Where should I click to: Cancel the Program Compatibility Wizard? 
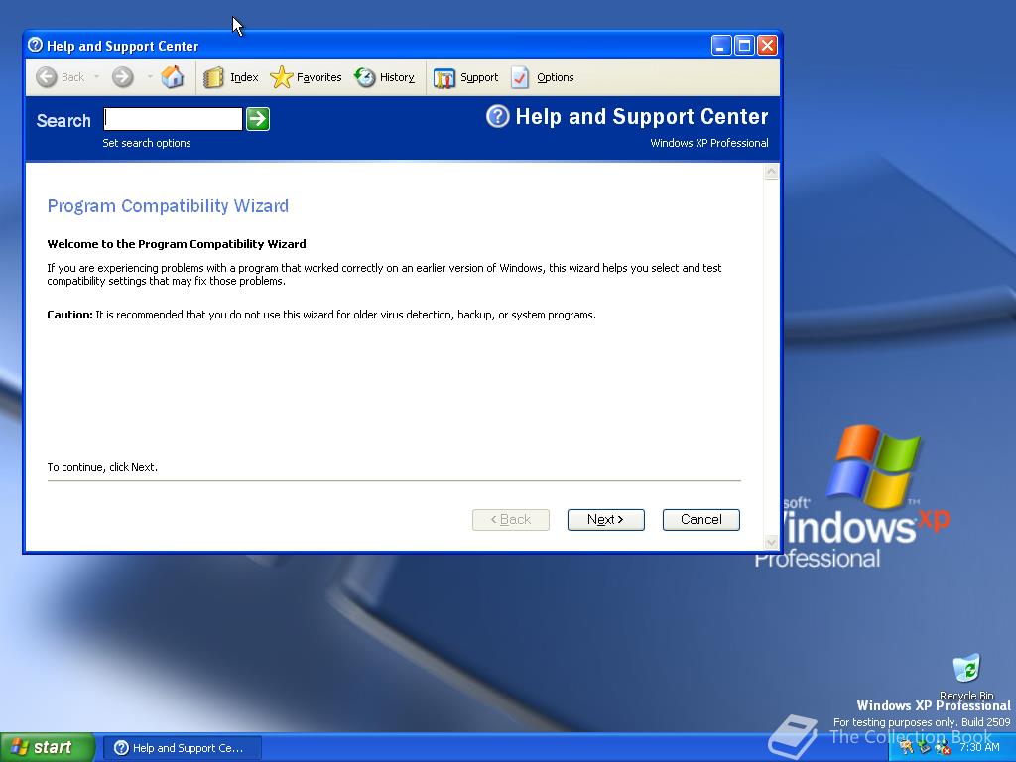pyautogui.click(x=700, y=519)
